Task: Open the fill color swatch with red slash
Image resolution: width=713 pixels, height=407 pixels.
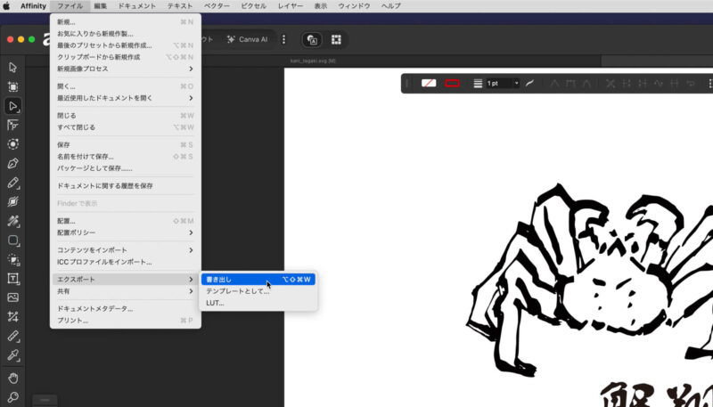Action: click(x=429, y=83)
